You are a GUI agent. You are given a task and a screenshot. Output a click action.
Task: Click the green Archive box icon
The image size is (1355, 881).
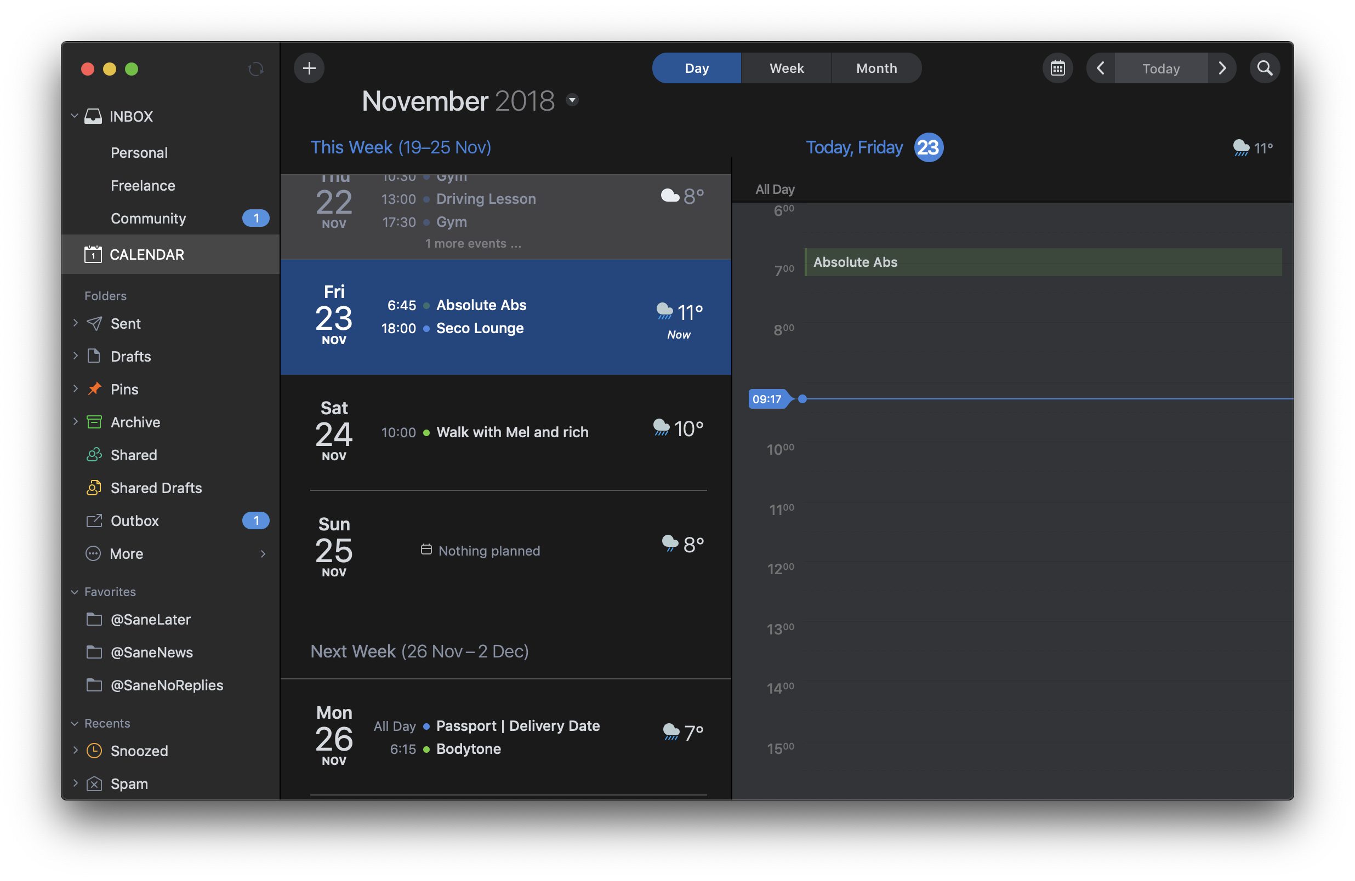click(x=94, y=422)
